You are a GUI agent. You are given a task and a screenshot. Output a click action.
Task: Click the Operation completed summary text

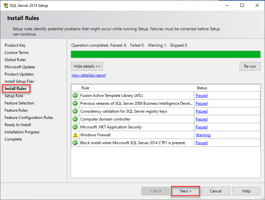(x=130, y=45)
